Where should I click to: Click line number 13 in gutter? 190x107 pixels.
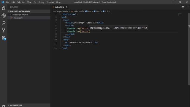[x=56, y=48]
